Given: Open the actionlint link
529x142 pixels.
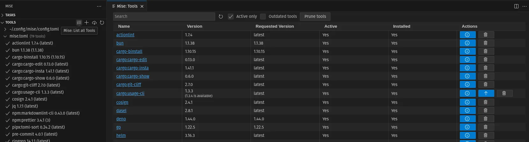Looking at the screenshot, I should (x=125, y=35).
